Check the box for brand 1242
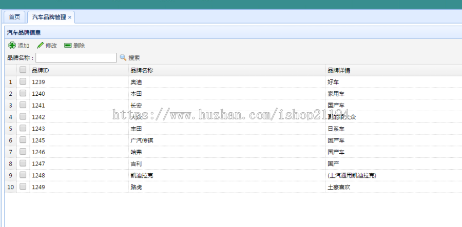462x227 pixels. point(23,116)
